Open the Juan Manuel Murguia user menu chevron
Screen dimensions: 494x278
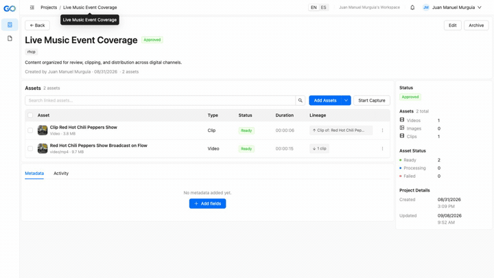[x=479, y=8]
